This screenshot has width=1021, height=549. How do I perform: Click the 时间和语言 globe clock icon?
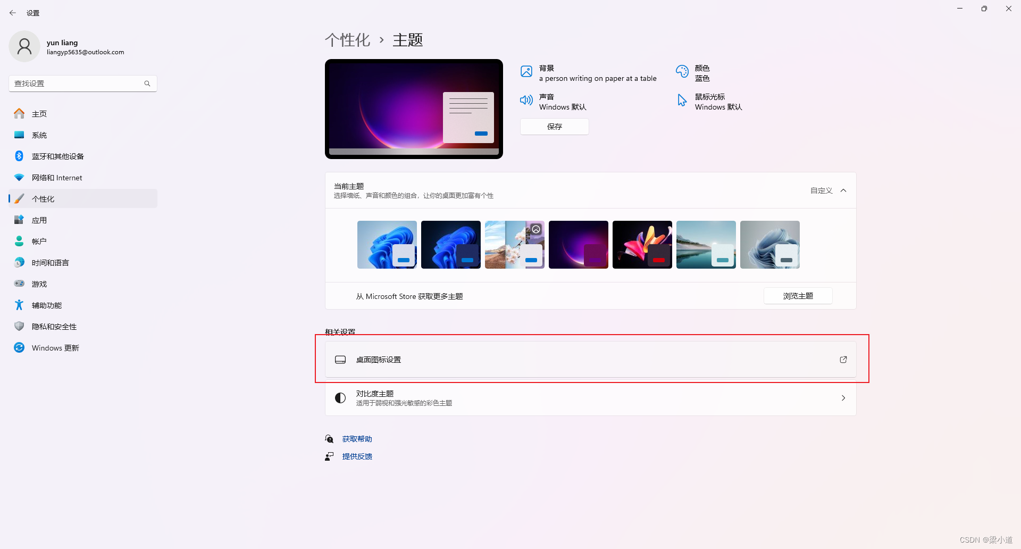(x=19, y=262)
